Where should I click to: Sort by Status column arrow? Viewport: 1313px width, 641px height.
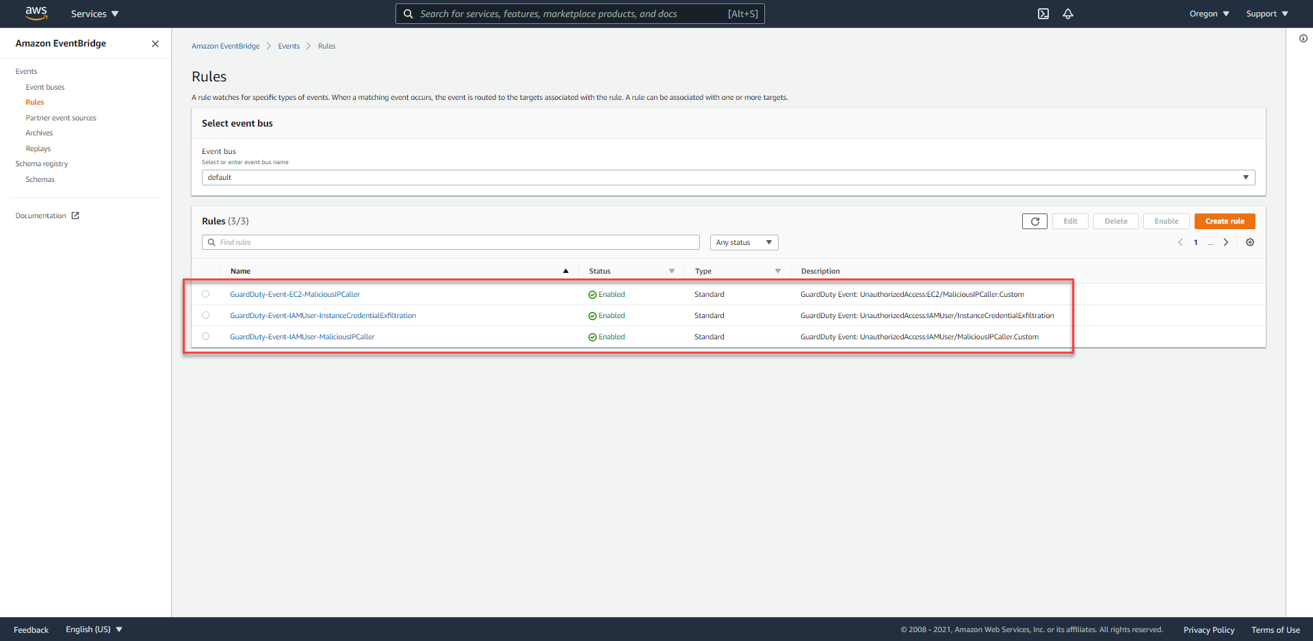tap(672, 271)
